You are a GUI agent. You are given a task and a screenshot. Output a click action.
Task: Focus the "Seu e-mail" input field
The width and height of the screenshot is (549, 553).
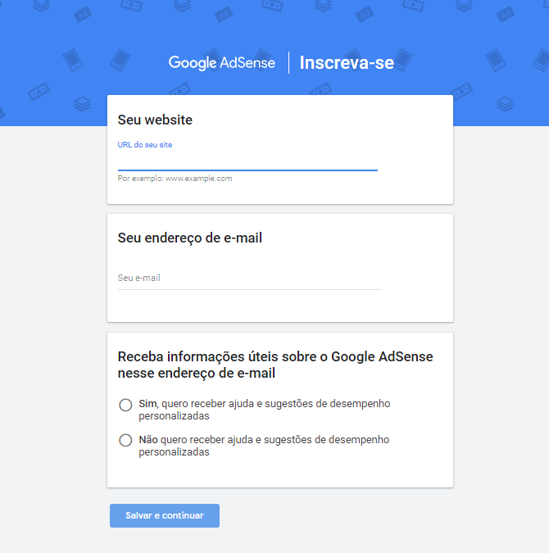[249, 278]
